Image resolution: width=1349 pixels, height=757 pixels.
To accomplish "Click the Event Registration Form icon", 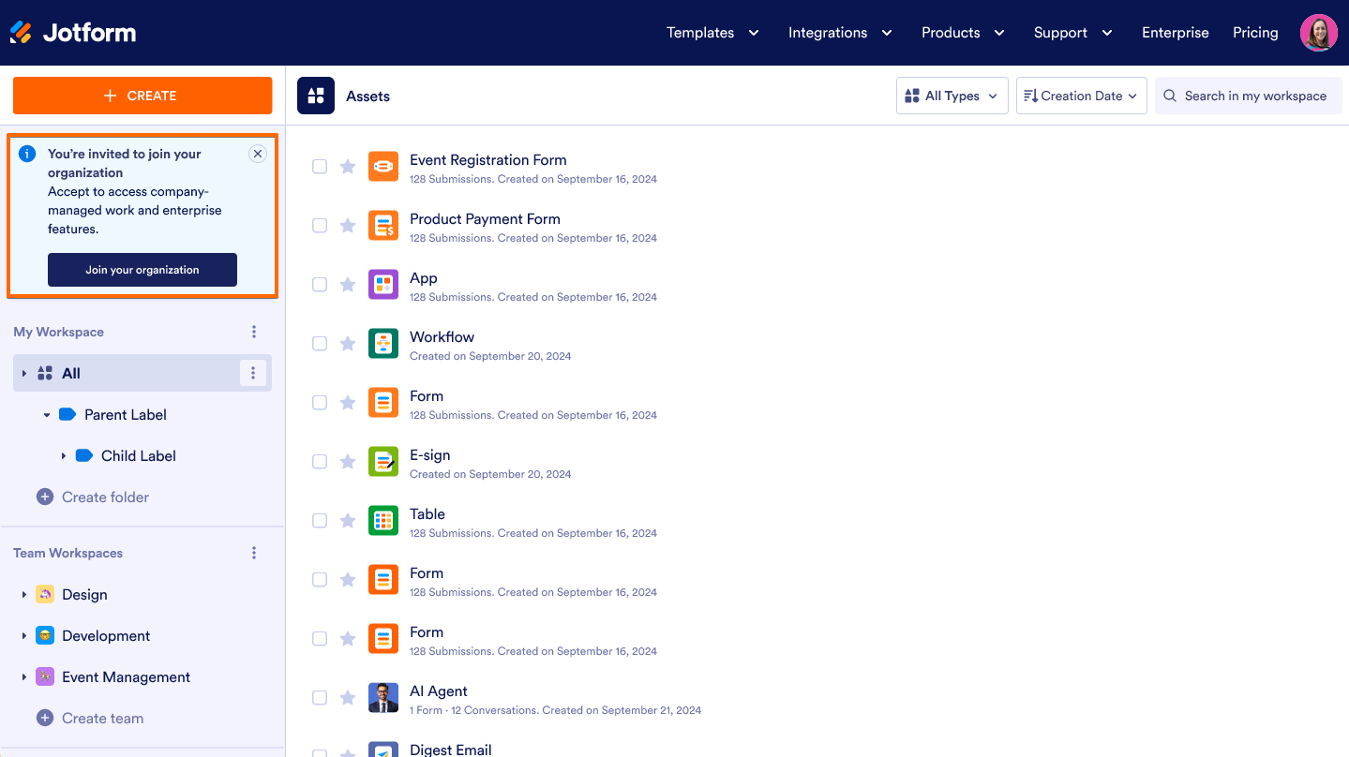I will [383, 167].
